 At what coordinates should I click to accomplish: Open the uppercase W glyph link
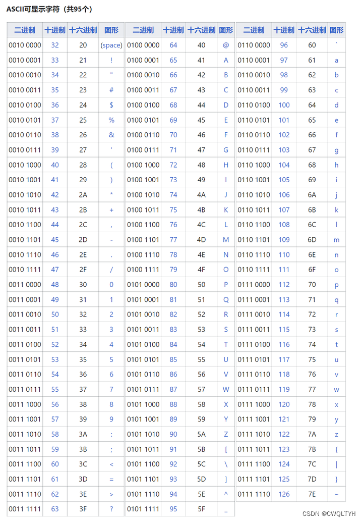[226, 390]
